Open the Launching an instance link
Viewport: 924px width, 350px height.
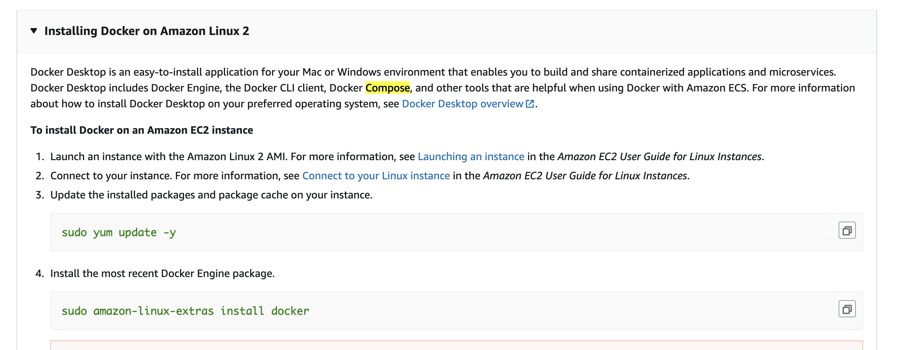471,157
